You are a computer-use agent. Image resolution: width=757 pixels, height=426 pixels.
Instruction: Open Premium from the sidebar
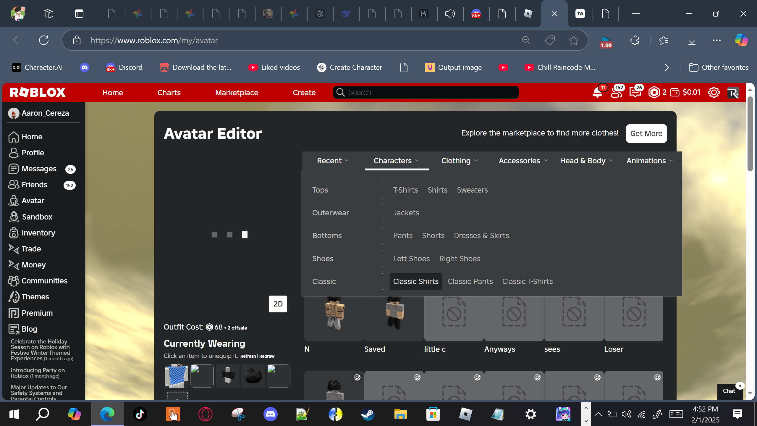pyautogui.click(x=37, y=313)
